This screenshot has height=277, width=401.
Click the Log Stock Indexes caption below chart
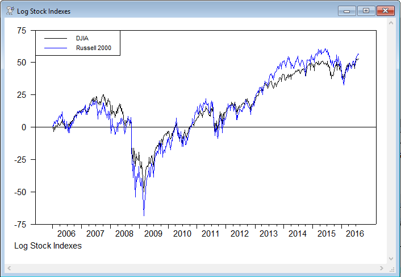tap(48, 246)
